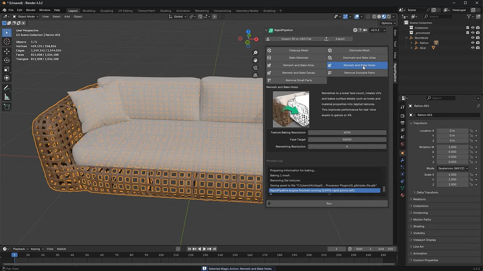Screen dimensions: 483x271
Task: Open the viewport Add menu
Action: 67,17
